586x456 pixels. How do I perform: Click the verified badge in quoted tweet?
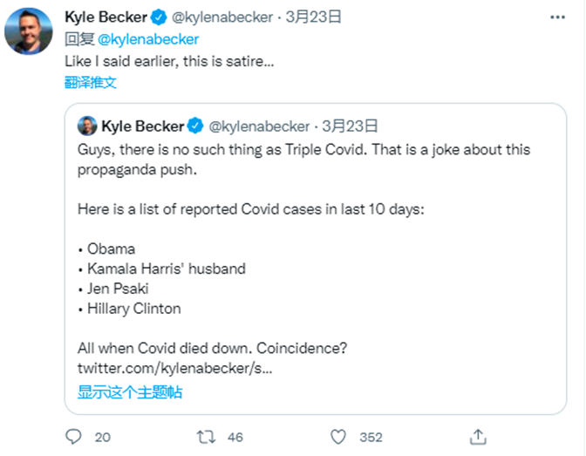click(195, 126)
